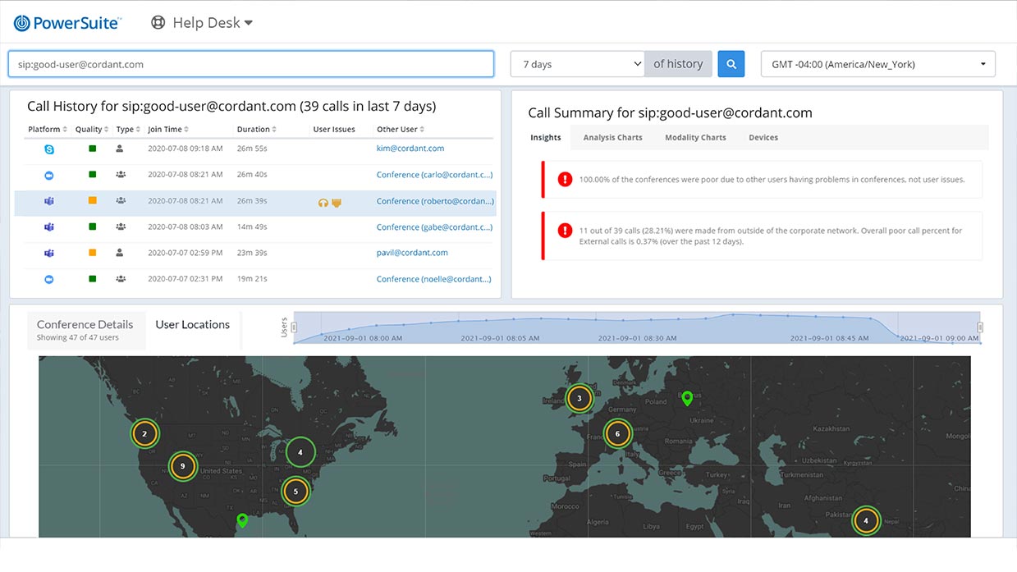
Task: Open the Modality Charts tab
Action: (695, 138)
